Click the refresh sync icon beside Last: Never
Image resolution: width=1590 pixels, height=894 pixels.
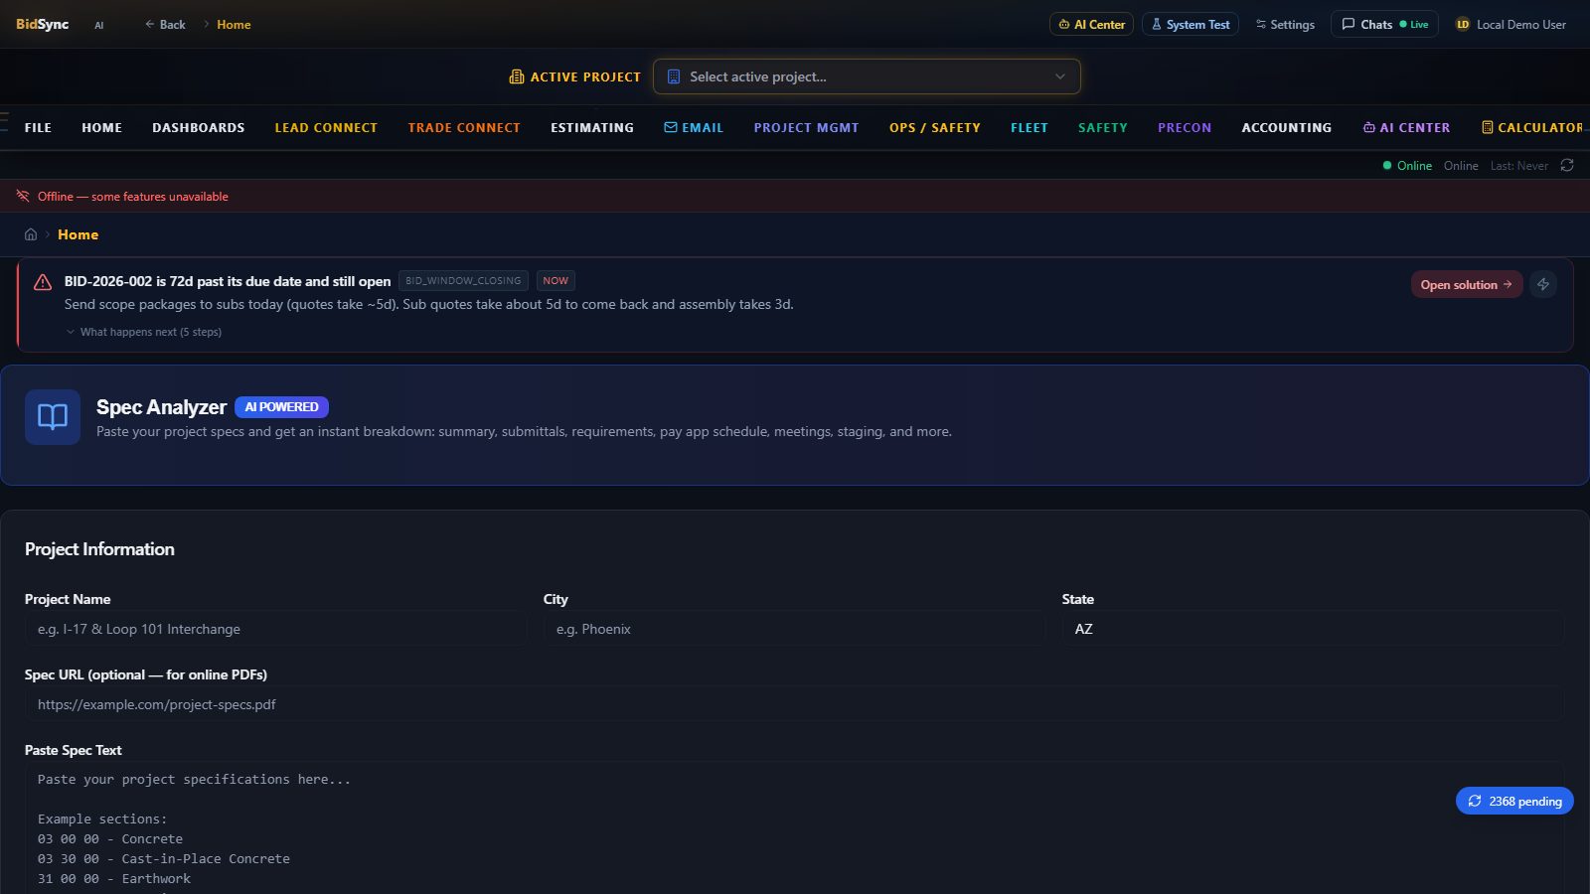pos(1567,165)
